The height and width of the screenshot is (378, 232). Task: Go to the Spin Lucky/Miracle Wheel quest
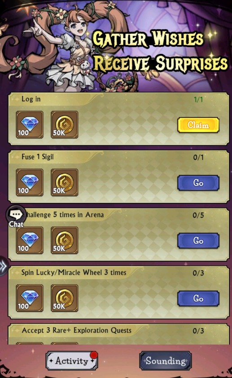click(198, 299)
